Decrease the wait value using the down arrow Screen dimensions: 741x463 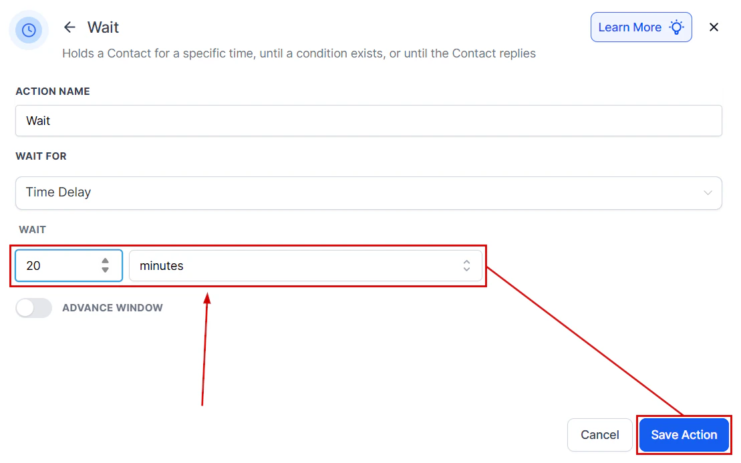pos(105,269)
